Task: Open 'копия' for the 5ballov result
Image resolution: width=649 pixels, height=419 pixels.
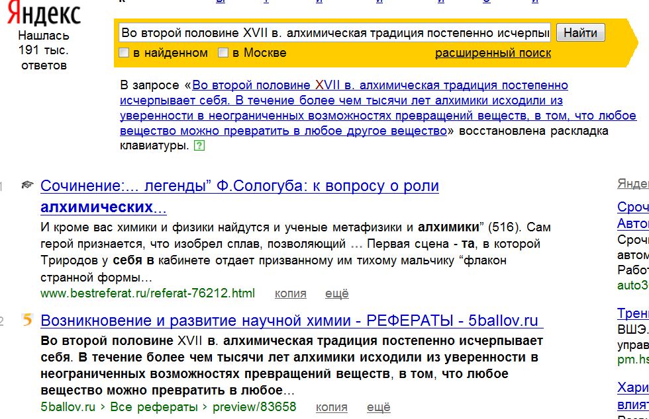Action: (332, 407)
